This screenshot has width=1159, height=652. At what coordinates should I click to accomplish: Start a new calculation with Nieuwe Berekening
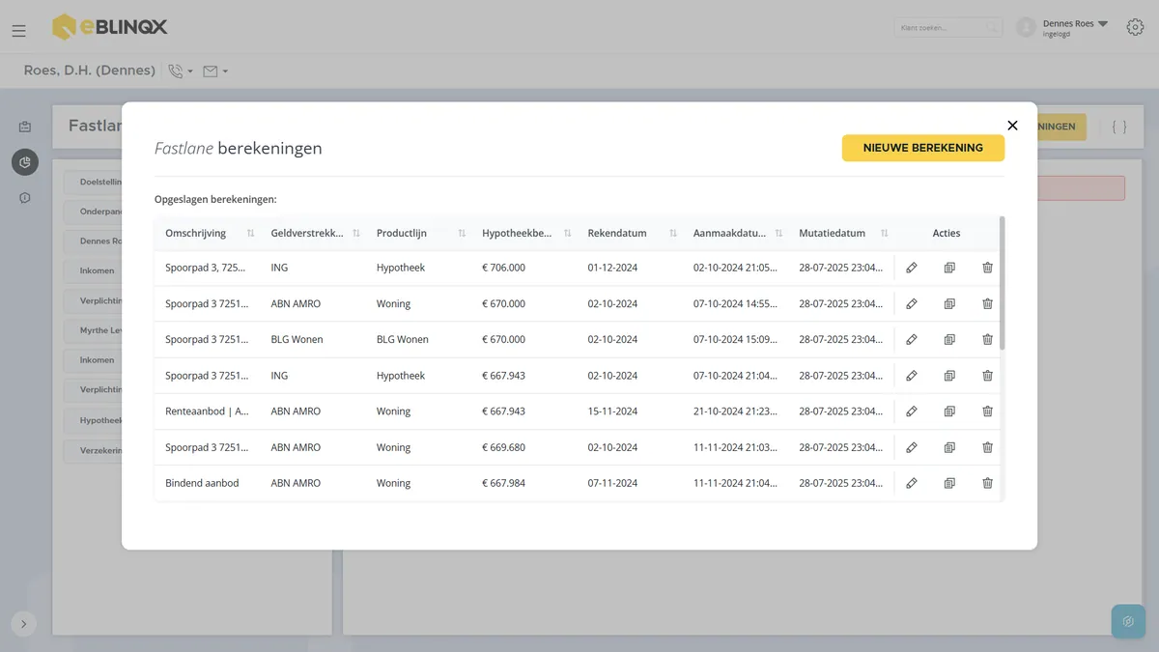click(923, 148)
